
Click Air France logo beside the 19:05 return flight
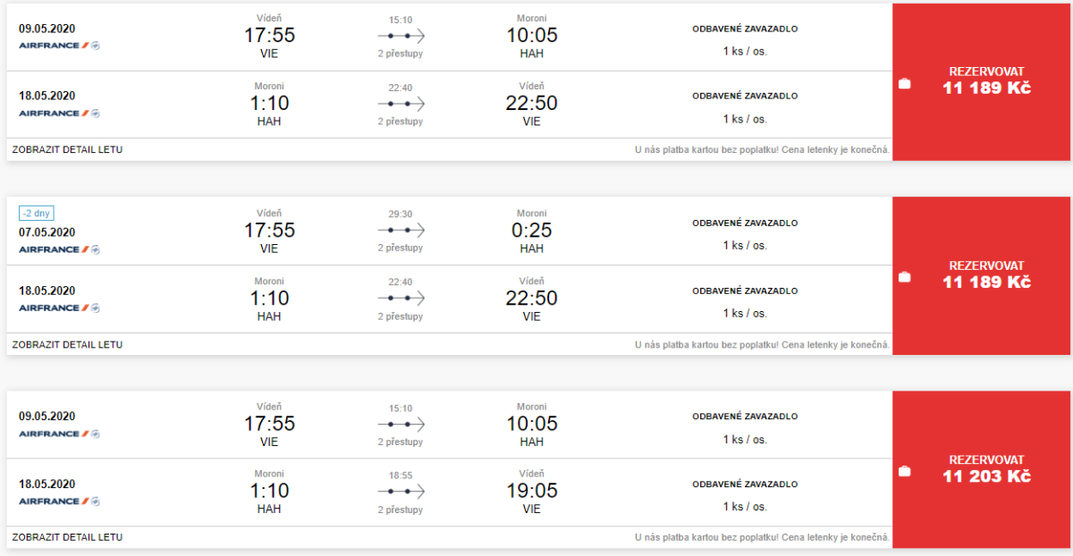coord(59,501)
